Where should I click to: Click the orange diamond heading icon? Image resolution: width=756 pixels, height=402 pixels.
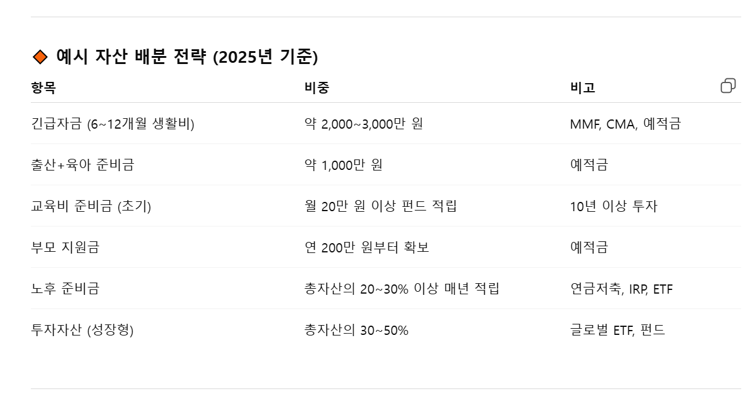tap(40, 57)
